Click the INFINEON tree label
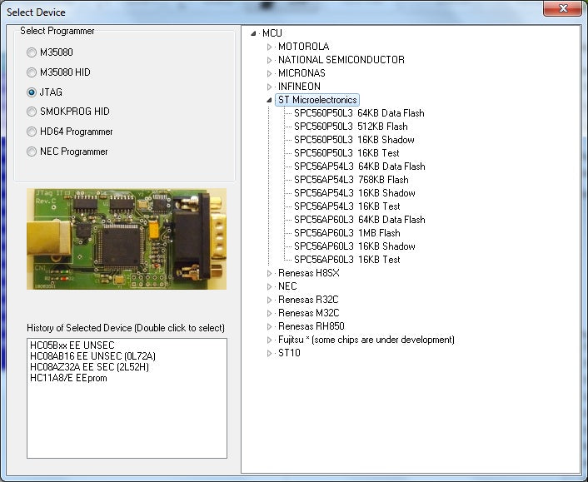Screen dimensions: 588x482 (x=299, y=87)
